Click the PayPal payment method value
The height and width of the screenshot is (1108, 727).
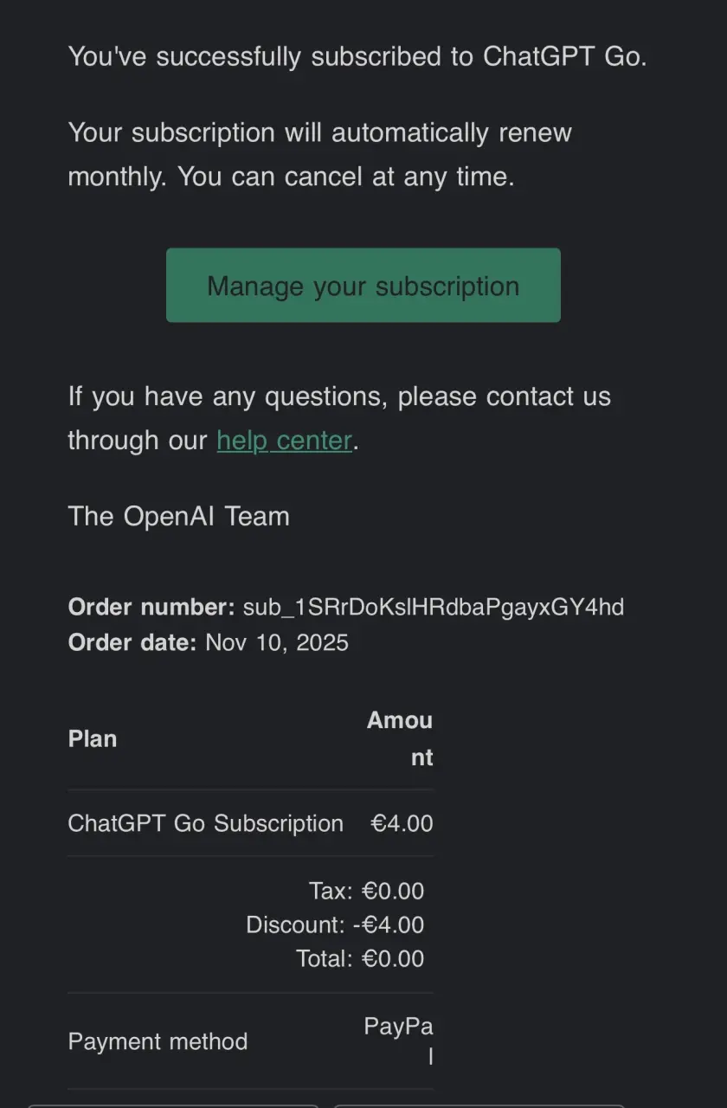pyautogui.click(x=399, y=1041)
